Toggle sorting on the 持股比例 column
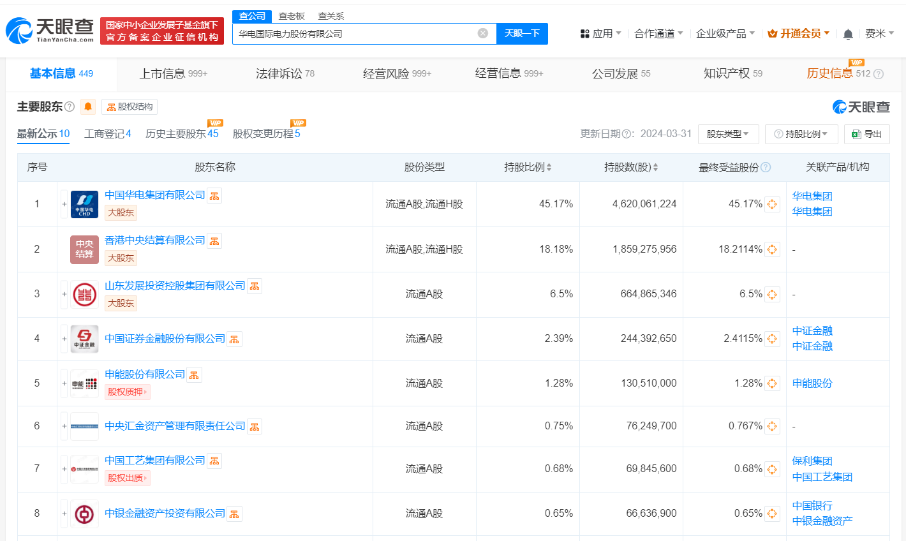This screenshot has height=541, width=906. pyautogui.click(x=551, y=167)
